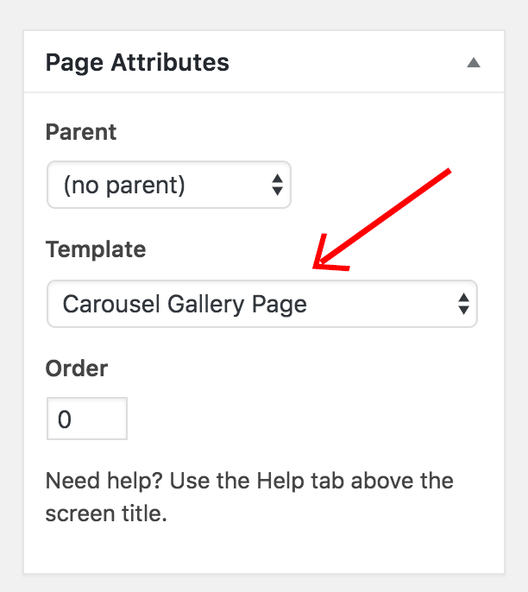Click the Template dropdown up-down arrows icon
The image size is (528, 592).
coord(463,304)
